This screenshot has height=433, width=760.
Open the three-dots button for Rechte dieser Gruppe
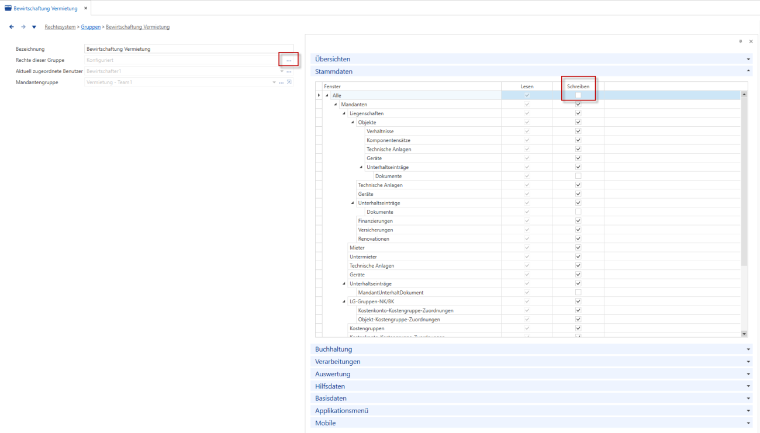pyautogui.click(x=289, y=60)
